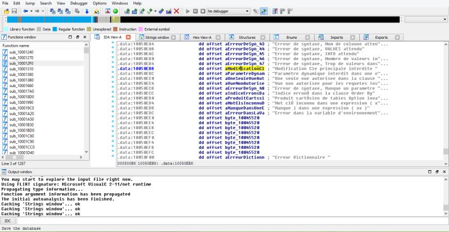This screenshot has width=449, height=232.
Task: Open the 'No debugger' combo box
Action: tap(228, 11)
